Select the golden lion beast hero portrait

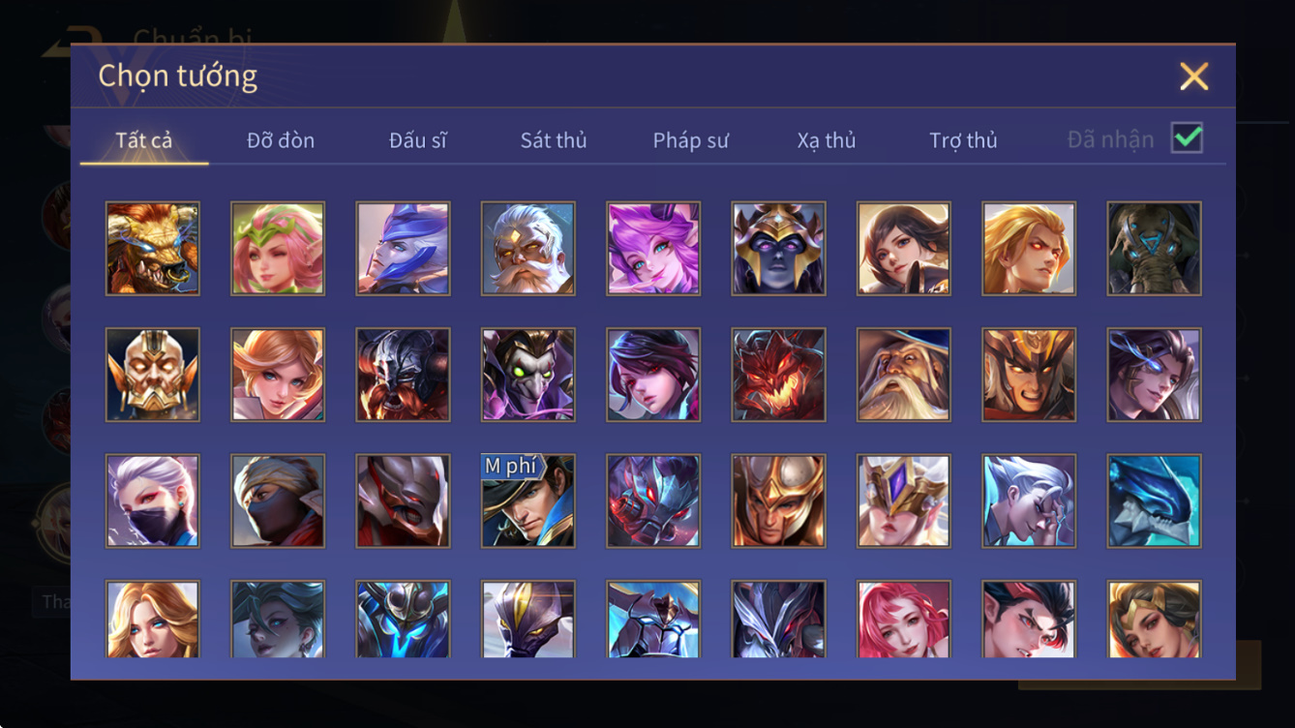(x=153, y=248)
